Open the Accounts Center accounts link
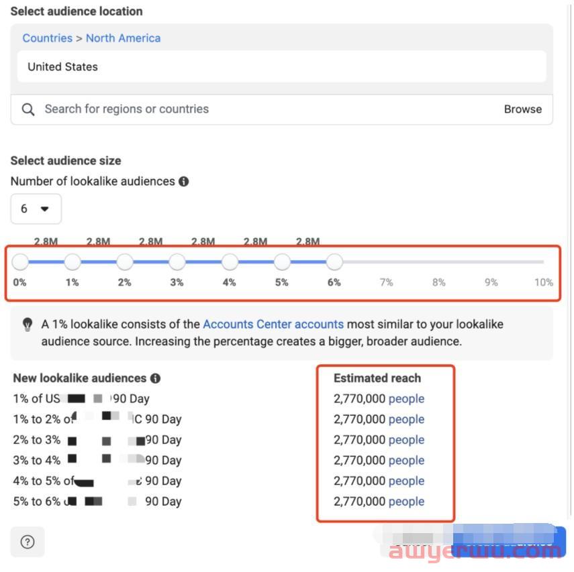The image size is (574, 572). [x=273, y=325]
